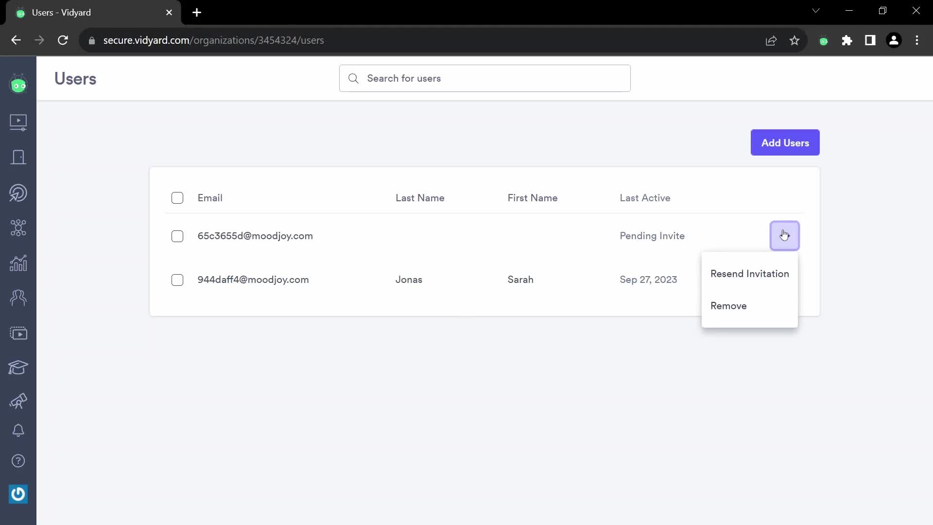
Task: Click the Search for users input field
Action: pos(484,78)
